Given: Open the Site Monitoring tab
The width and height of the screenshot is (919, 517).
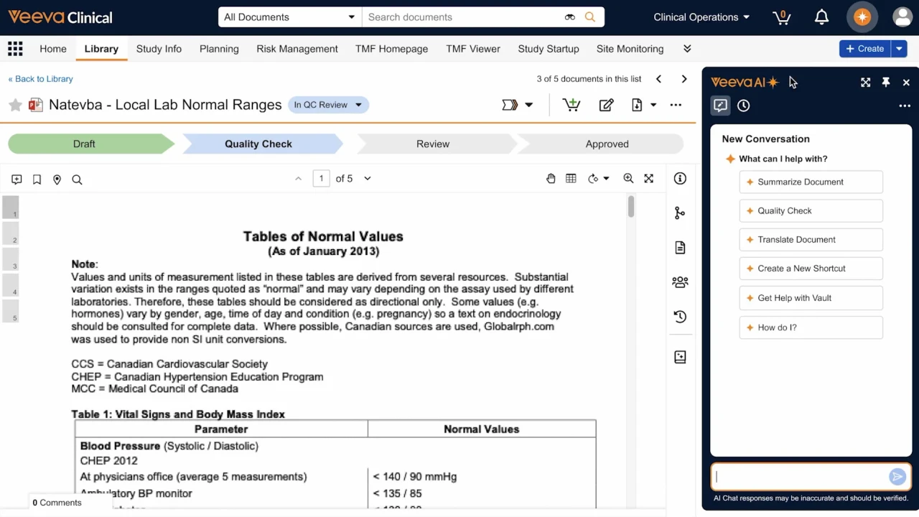Looking at the screenshot, I should [630, 49].
